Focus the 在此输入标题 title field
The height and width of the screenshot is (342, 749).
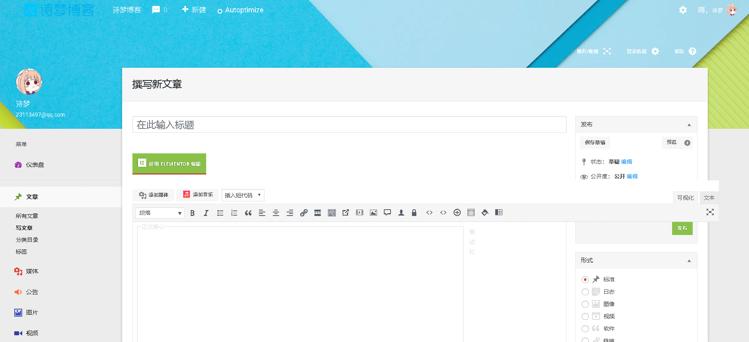click(349, 124)
